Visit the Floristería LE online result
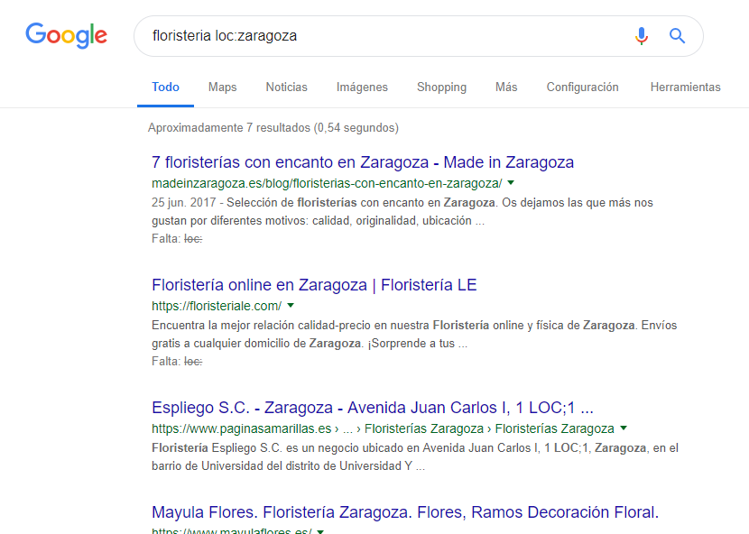 pos(314,285)
